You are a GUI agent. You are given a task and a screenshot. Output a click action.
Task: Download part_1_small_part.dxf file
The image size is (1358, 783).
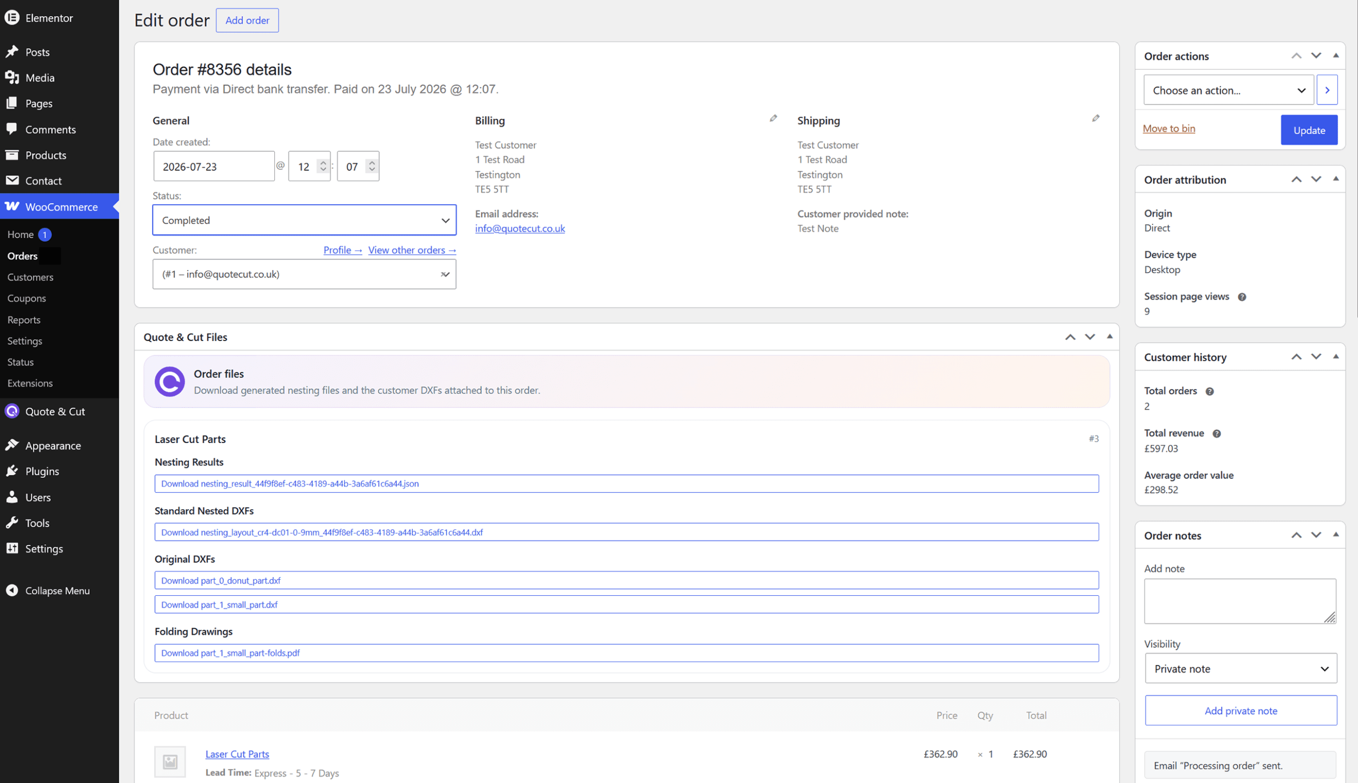point(627,604)
